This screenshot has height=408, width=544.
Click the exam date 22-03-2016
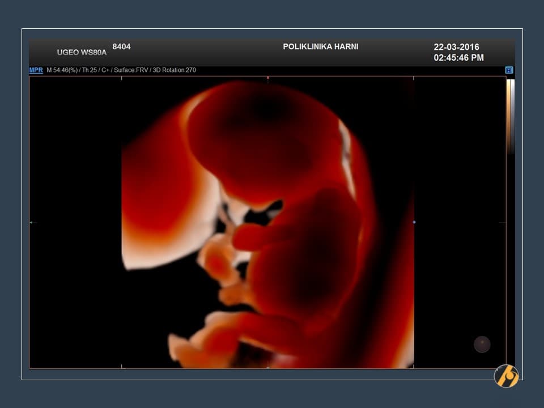point(456,47)
